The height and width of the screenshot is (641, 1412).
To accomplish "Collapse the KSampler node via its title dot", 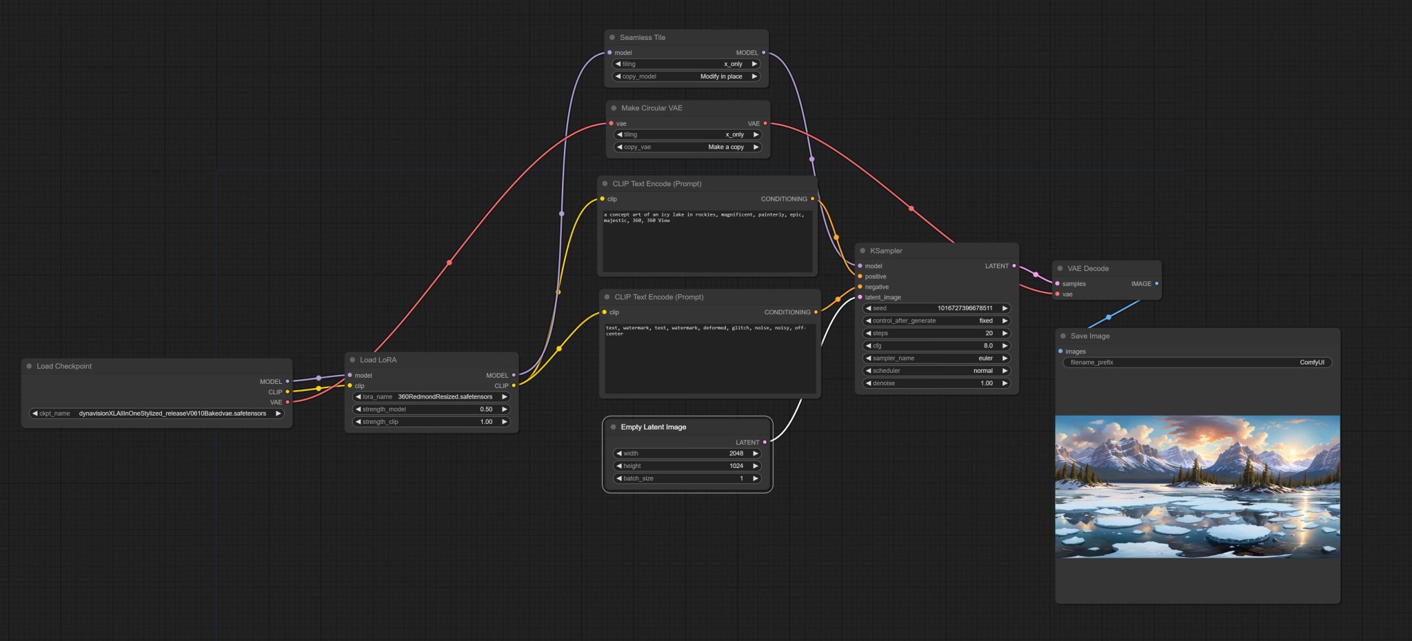I will [x=864, y=250].
